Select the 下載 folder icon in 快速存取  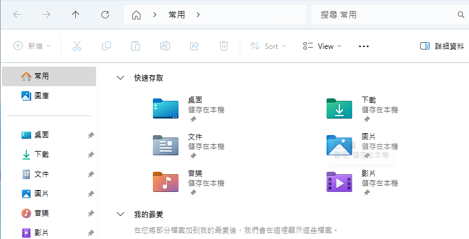339,108
